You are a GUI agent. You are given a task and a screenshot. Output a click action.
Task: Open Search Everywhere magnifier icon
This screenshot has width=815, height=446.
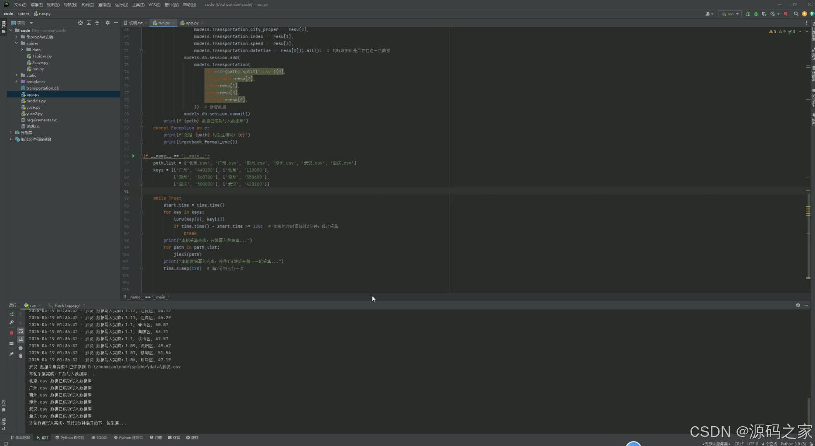point(796,14)
